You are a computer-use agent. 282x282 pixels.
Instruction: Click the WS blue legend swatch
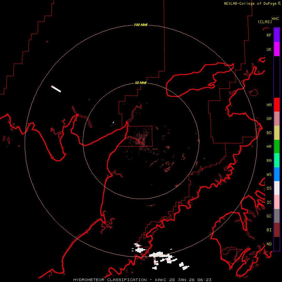point(277,174)
